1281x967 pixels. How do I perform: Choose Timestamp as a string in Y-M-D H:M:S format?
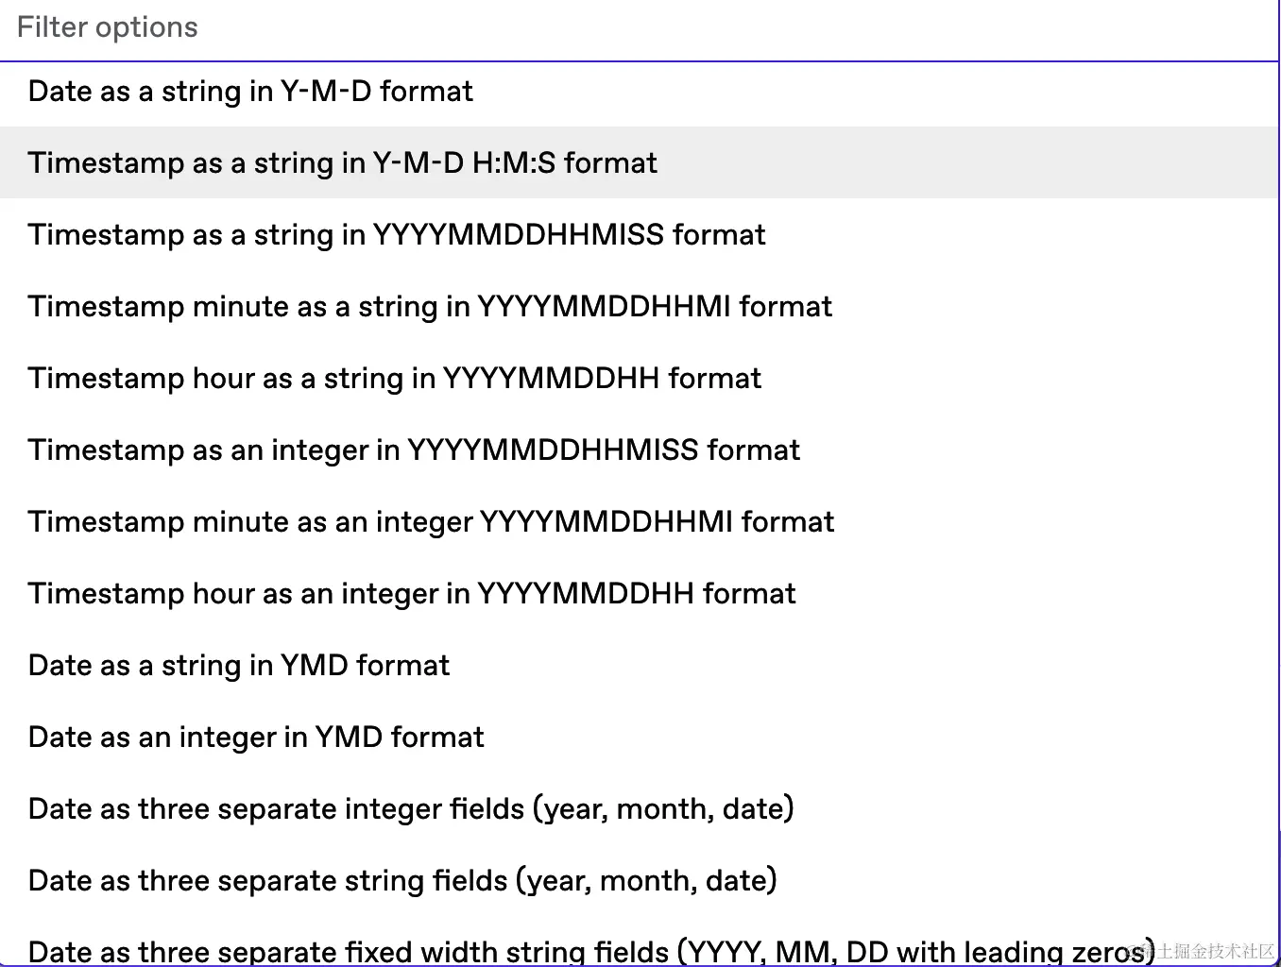[343, 163]
